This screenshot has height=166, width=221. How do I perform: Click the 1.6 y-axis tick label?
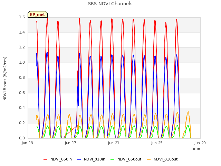coord(22,17)
